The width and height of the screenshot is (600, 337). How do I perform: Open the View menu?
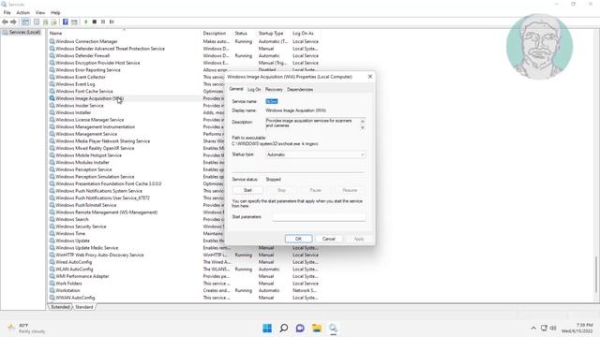[40, 12]
